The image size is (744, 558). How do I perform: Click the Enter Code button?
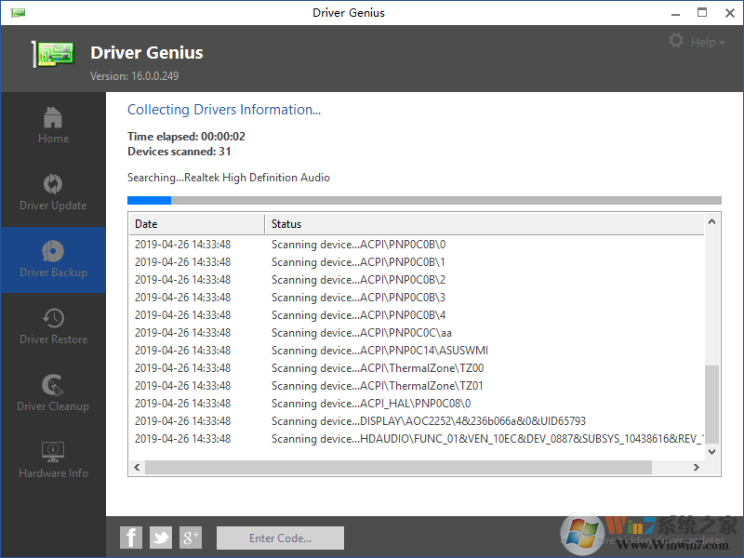(x=279, y=538)
